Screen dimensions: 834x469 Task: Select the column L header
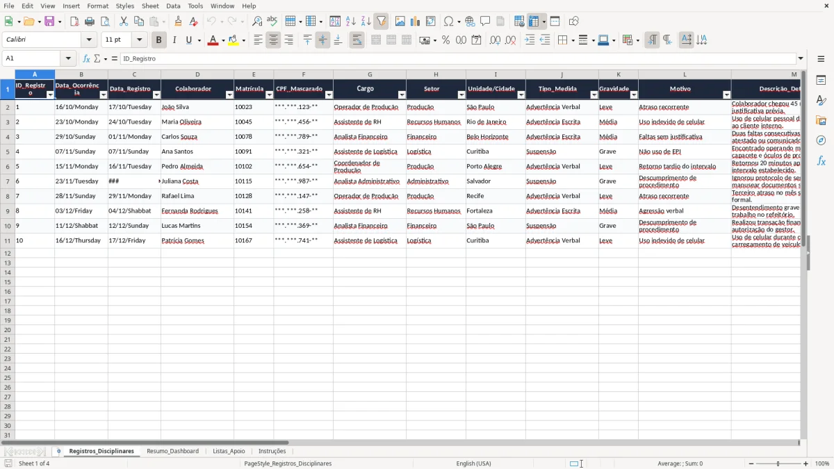pyautogui.click(x=685, y=74)
